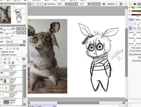Rotate canvas counterclockwise from the toolbar
The height and width of the screenshot is (107, 141).
click(x=92, y=4)
